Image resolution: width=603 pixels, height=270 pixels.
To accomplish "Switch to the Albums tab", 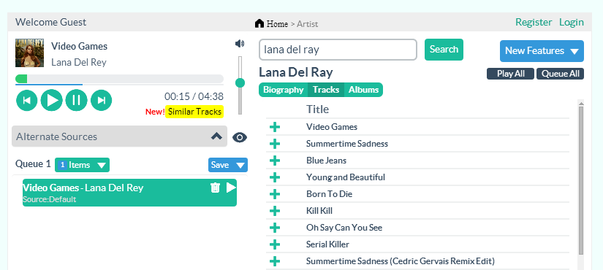I will (363, 90).
